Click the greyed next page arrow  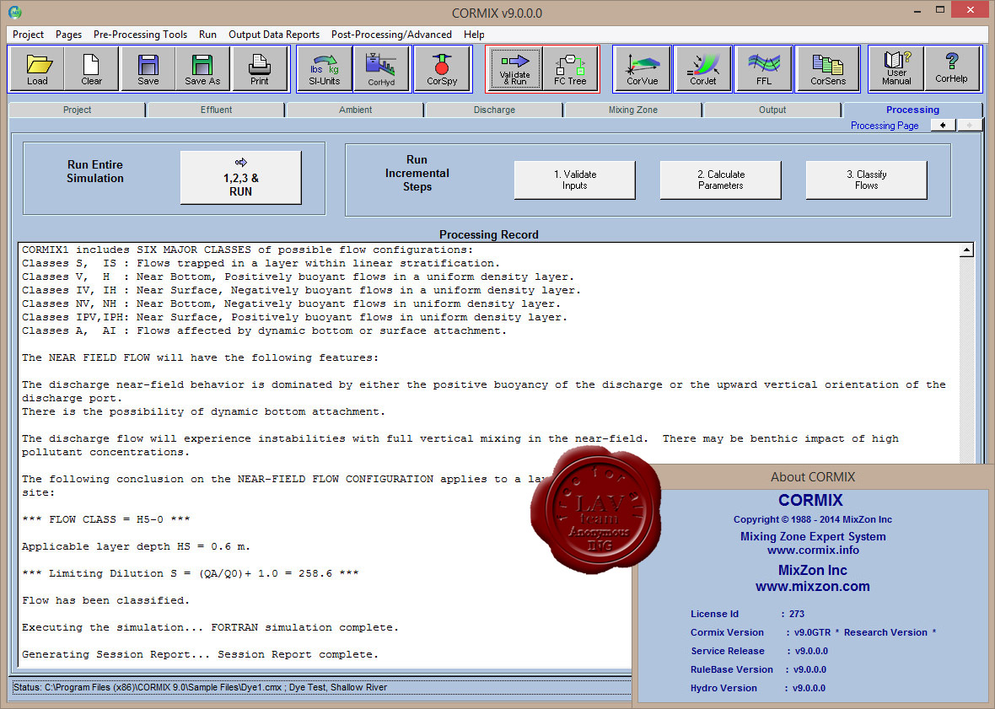tap(969, 125)
